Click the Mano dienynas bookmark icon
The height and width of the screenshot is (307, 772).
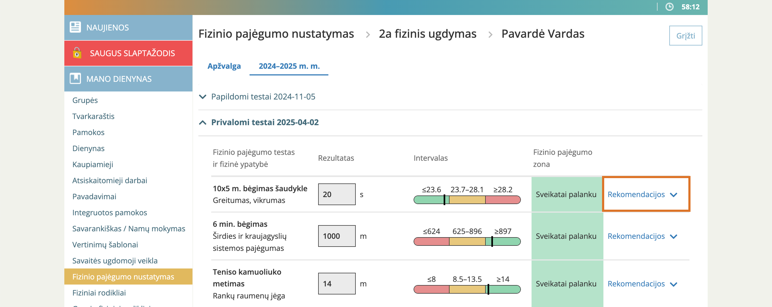click(x=75, y=79)
